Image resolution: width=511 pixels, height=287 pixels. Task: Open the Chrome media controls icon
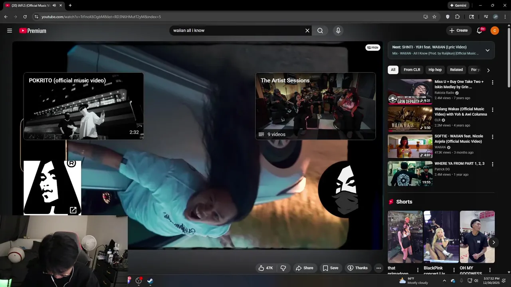(486, 17)
